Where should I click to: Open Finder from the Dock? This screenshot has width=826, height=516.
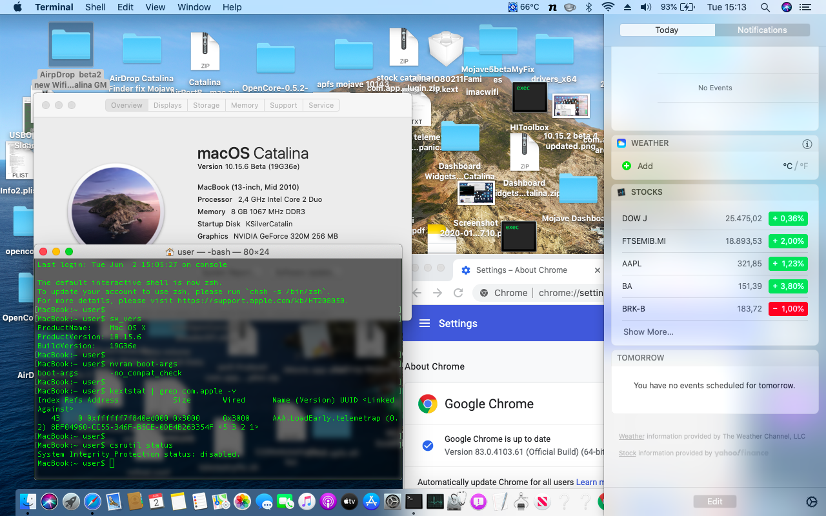(28, 501)
